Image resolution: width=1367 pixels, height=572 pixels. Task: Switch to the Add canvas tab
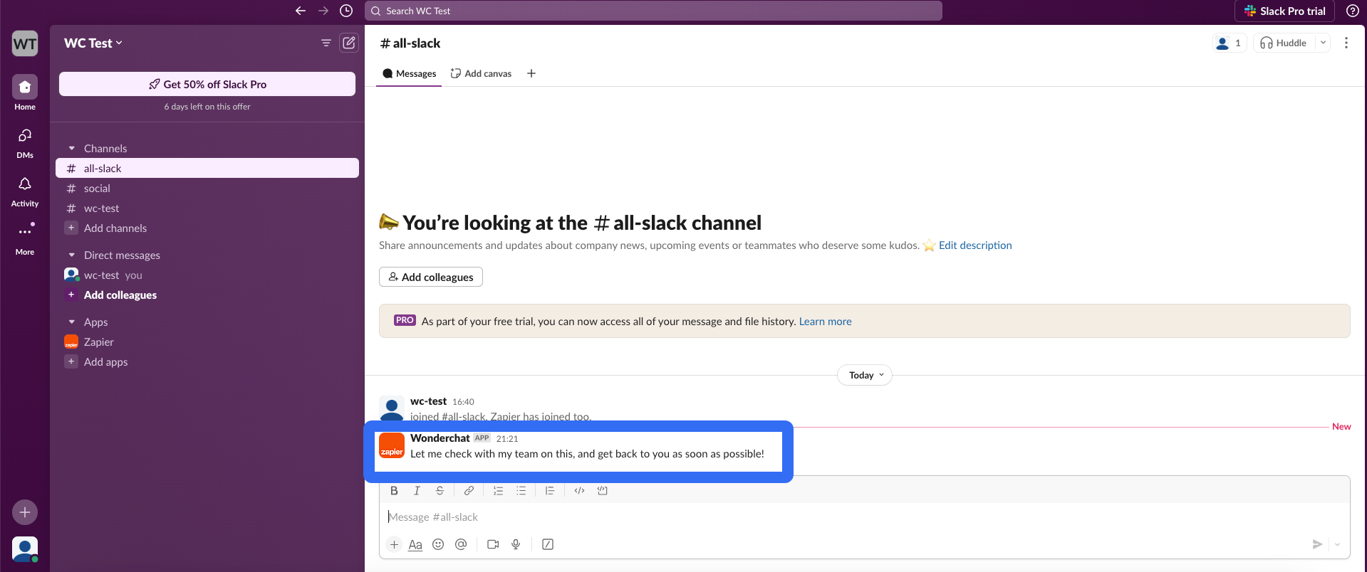[x=481, y=73]
